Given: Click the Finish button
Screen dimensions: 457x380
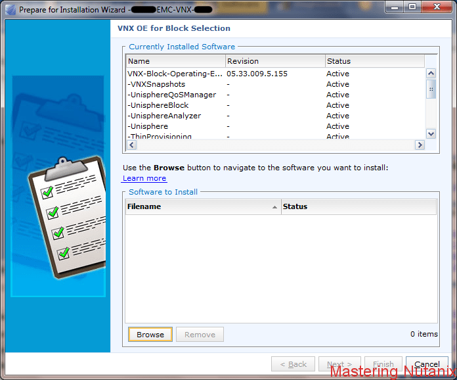Looking at the screenshot, I should (x=383, y=364).
